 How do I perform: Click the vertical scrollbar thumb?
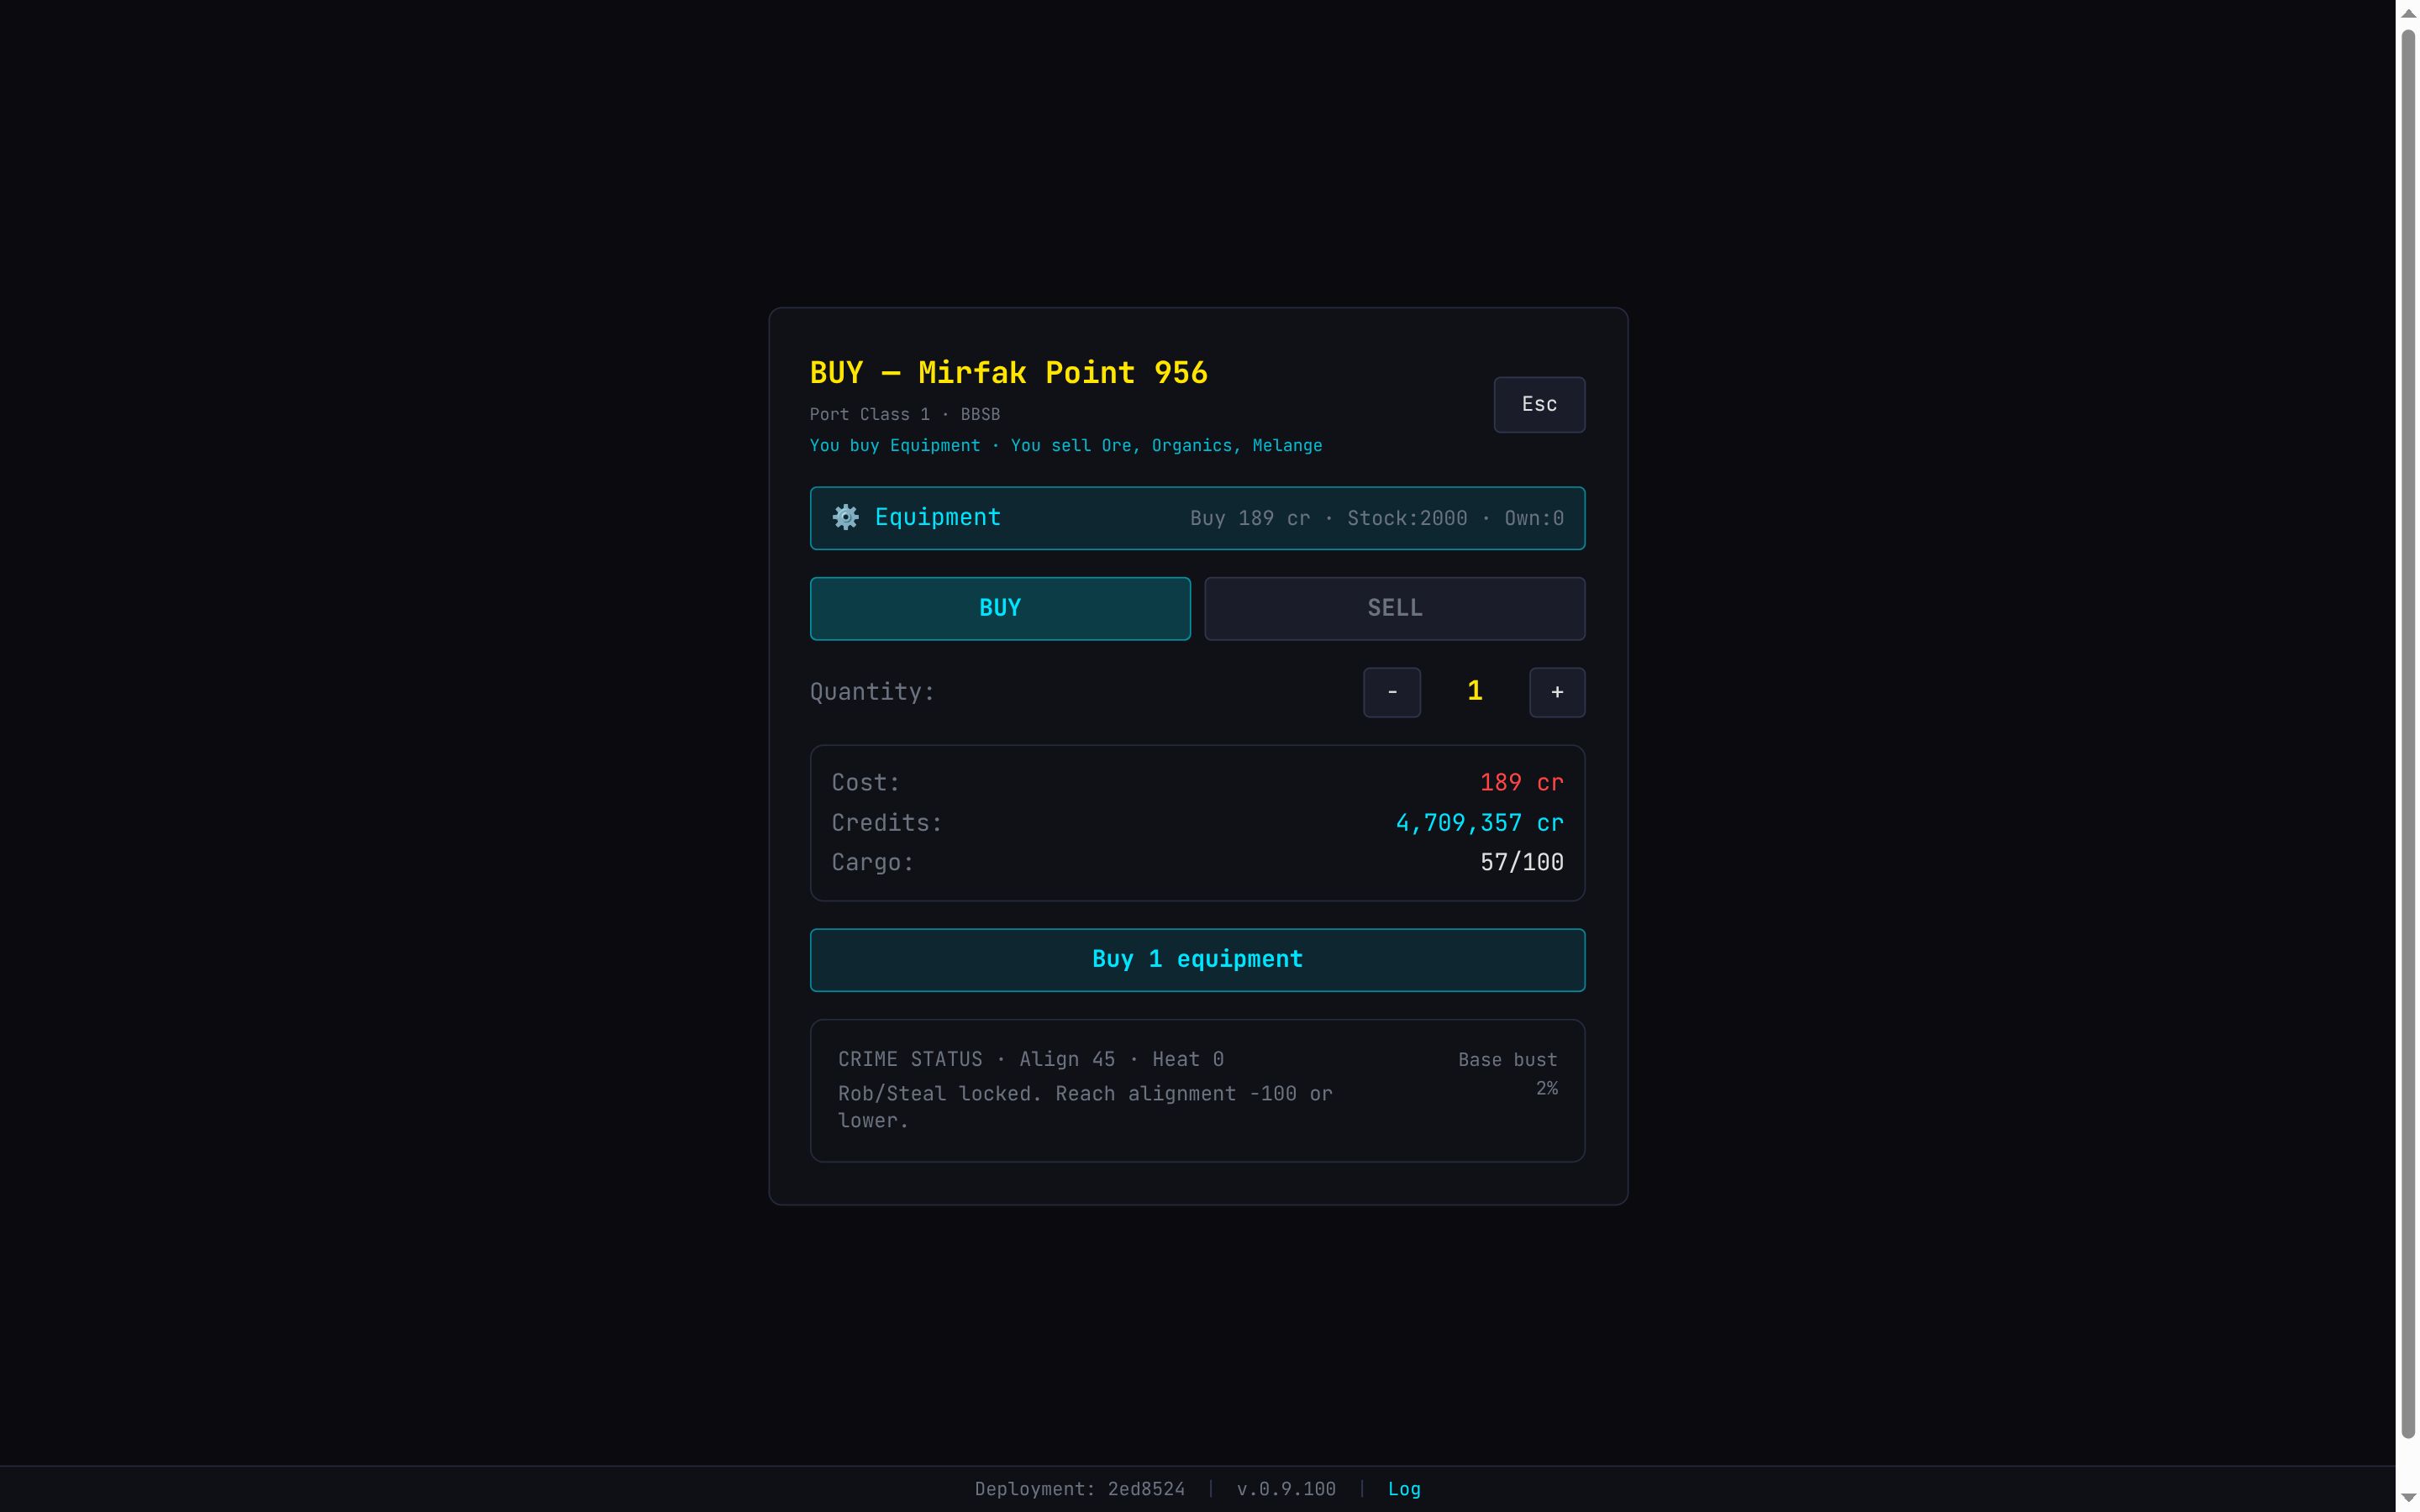[2408, 735]
